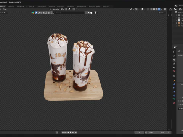Open the Particles properties tab

point(174,88)
